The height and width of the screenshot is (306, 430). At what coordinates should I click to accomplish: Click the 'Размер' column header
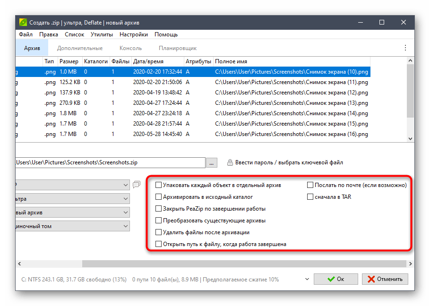point(69,61)
